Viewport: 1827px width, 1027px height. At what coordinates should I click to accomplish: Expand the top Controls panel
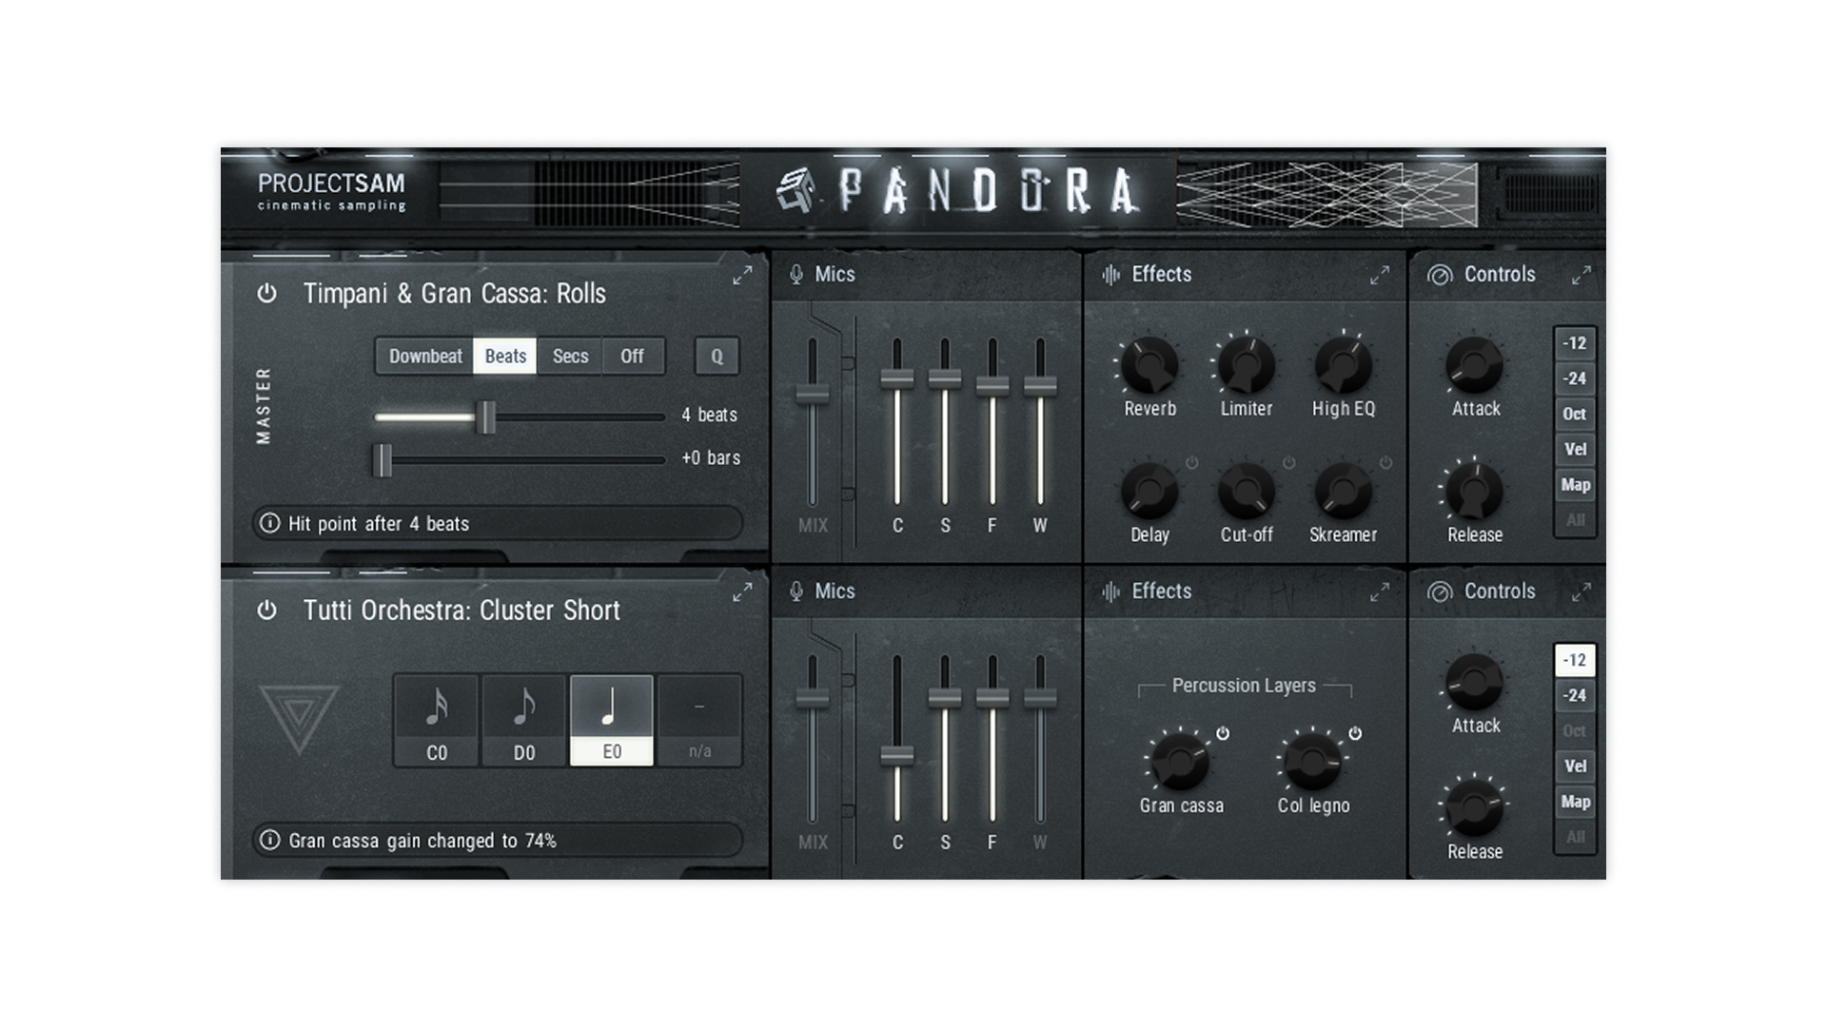1581,276
